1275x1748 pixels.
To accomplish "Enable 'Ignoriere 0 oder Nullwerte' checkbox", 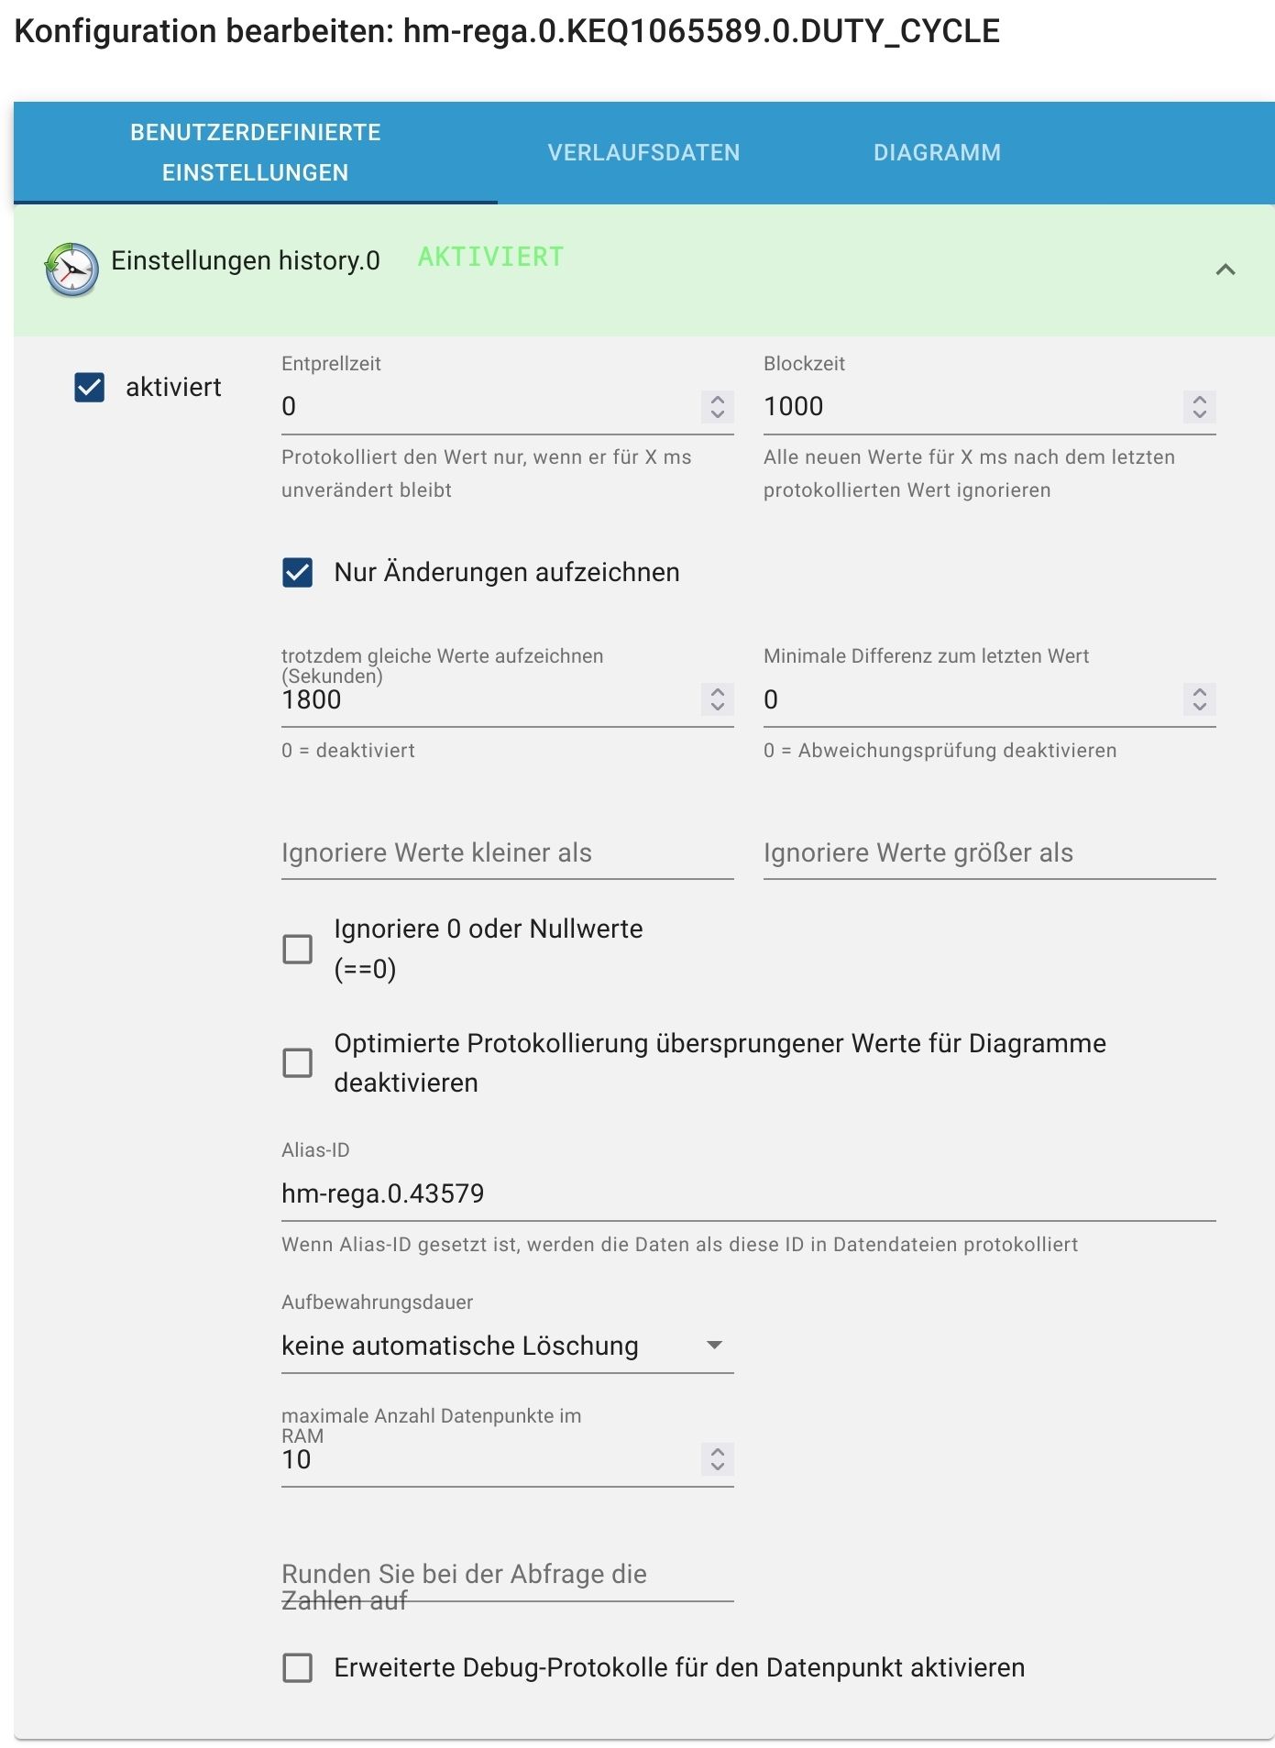I will click(x=298, y=949).
